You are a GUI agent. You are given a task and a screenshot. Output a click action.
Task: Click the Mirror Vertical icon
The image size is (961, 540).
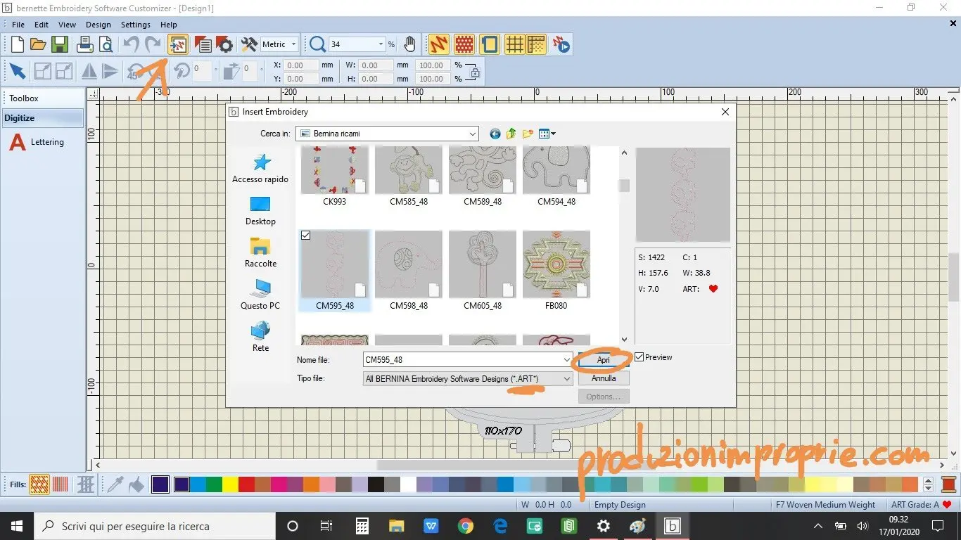click(110, 71)
